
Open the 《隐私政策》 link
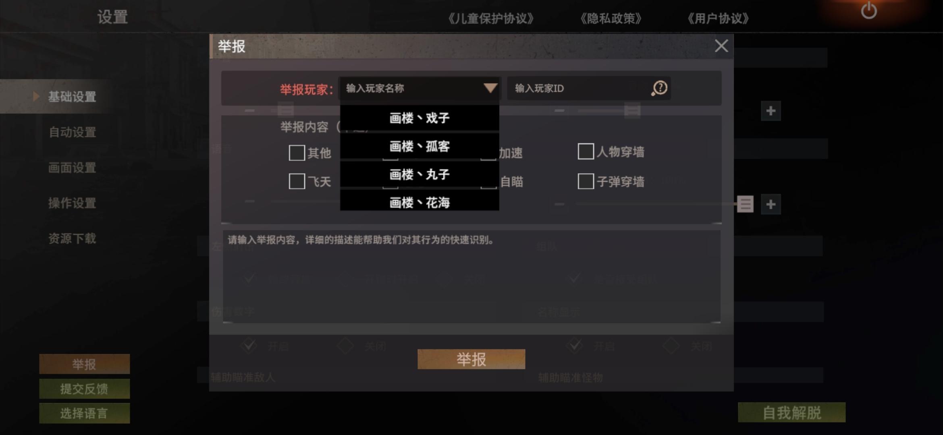611,18
